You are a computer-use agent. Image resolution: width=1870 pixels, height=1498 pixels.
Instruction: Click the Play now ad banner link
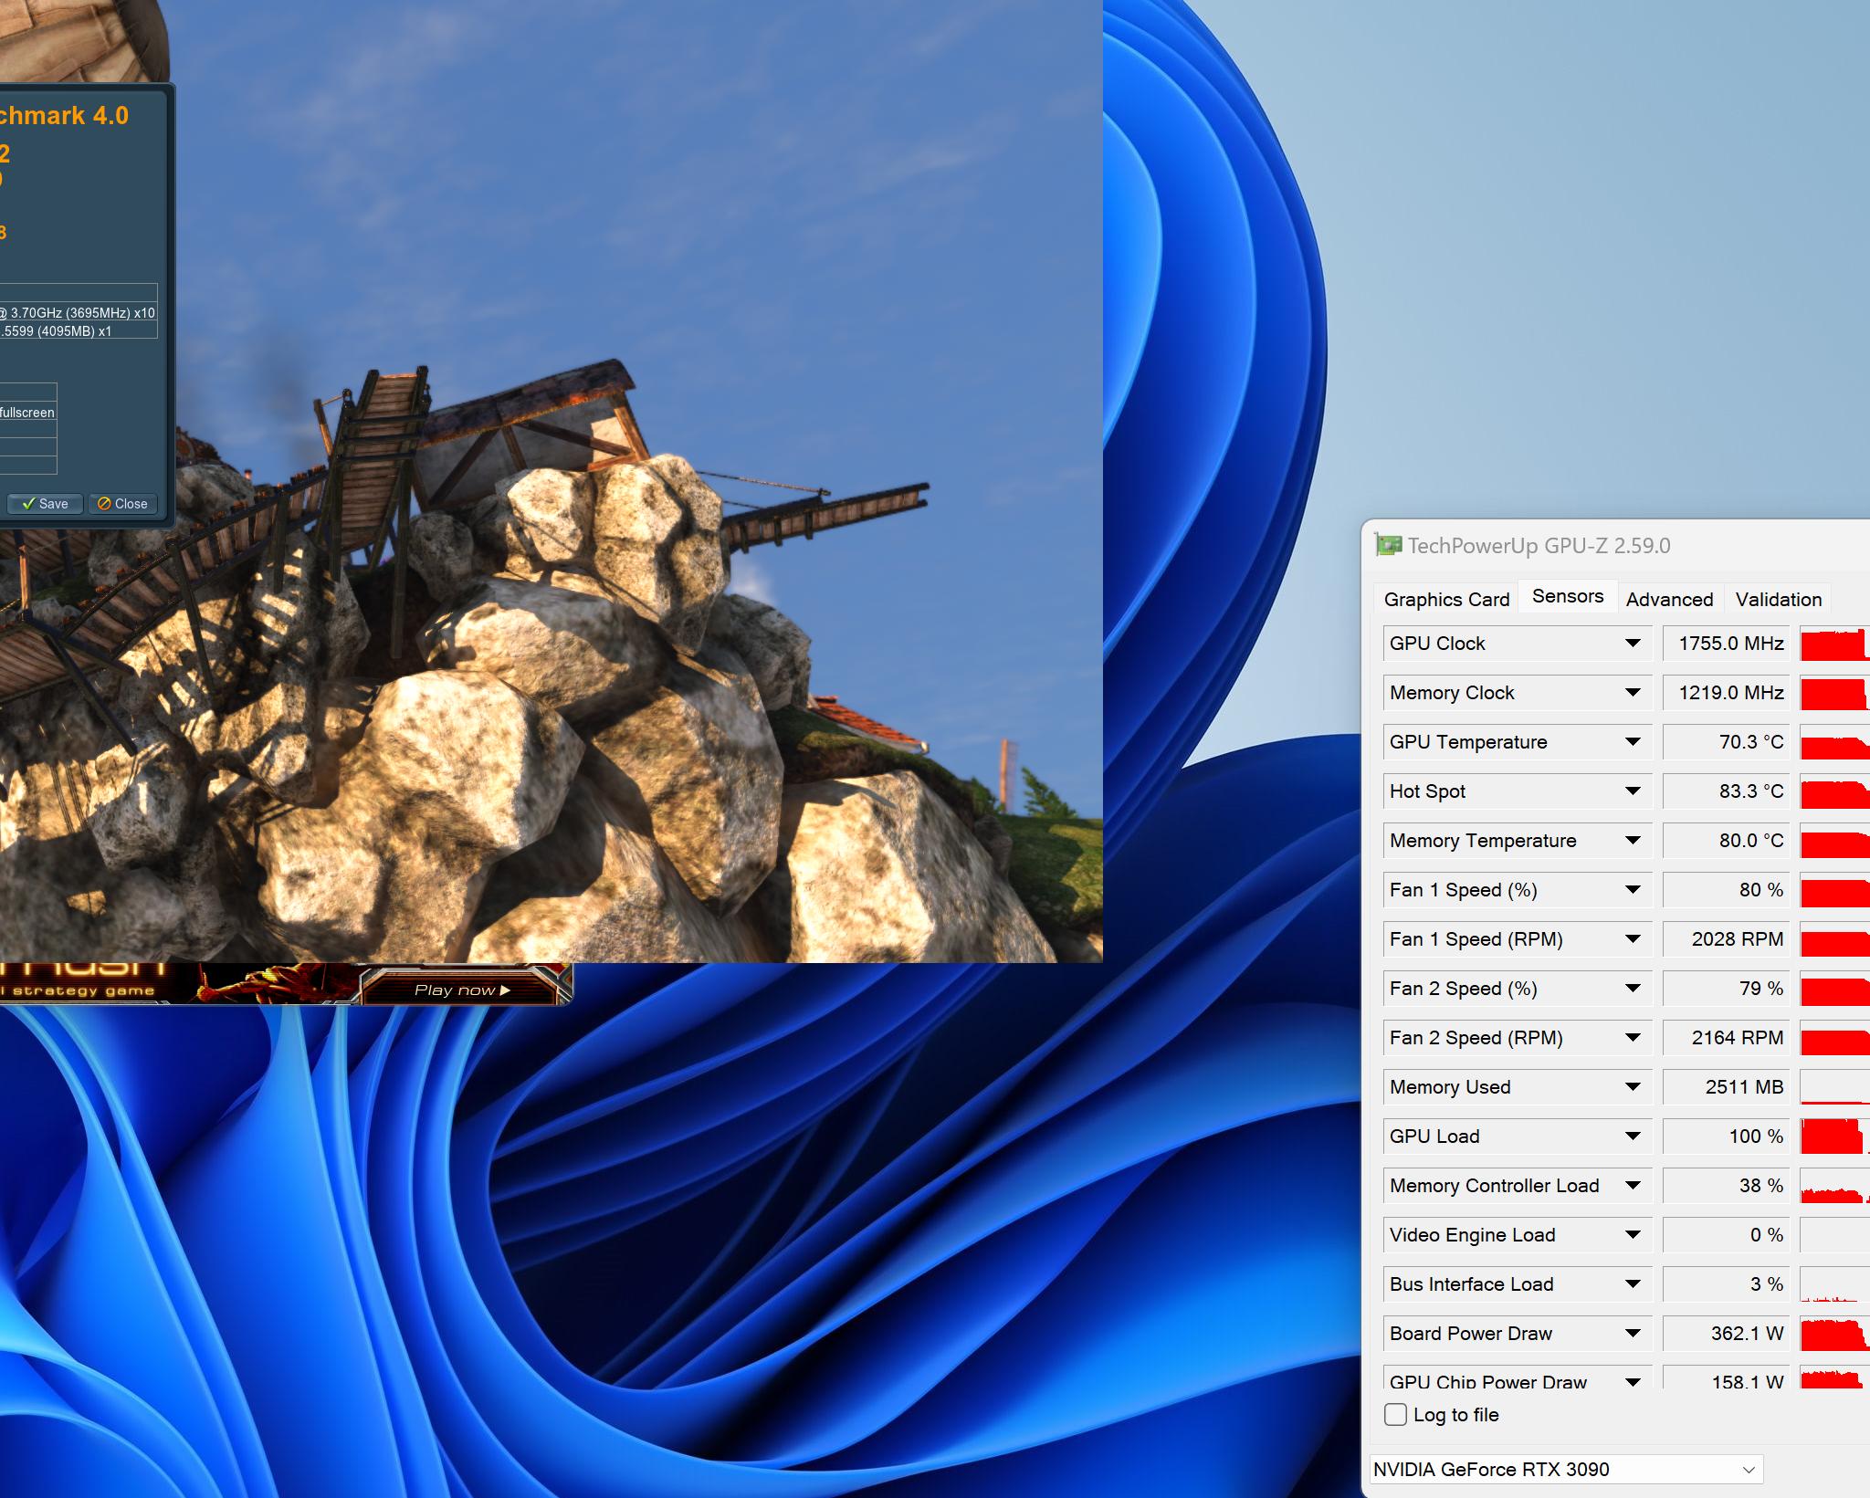point(462,990)
